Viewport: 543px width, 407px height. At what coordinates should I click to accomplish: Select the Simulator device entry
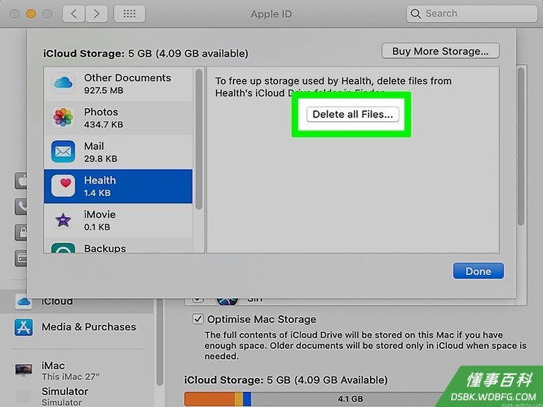[x=65, y=397]
